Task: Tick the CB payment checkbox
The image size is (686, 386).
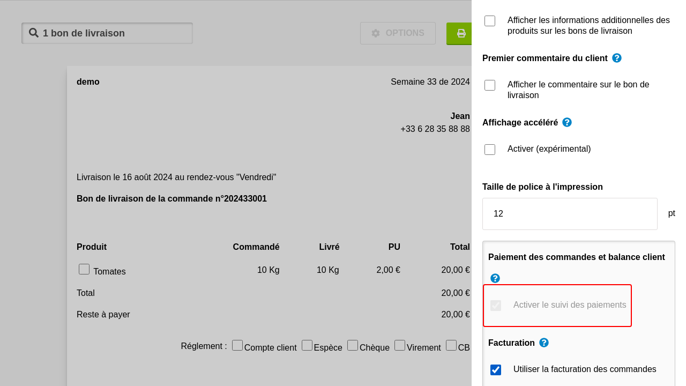Action: coord(451,345)
